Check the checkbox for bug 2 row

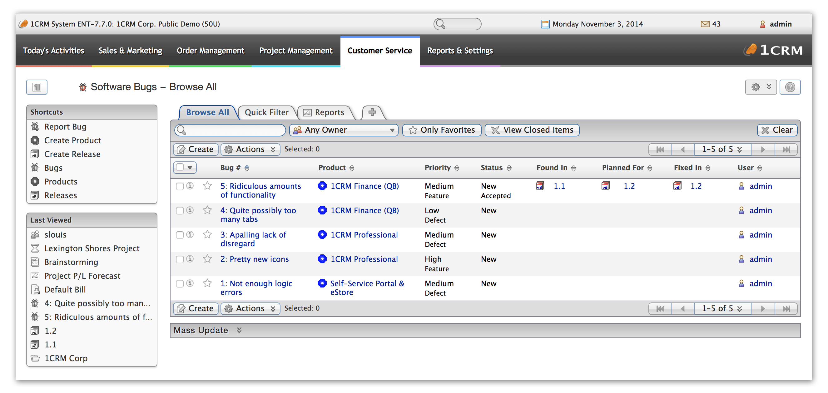(x=180, y=260)
